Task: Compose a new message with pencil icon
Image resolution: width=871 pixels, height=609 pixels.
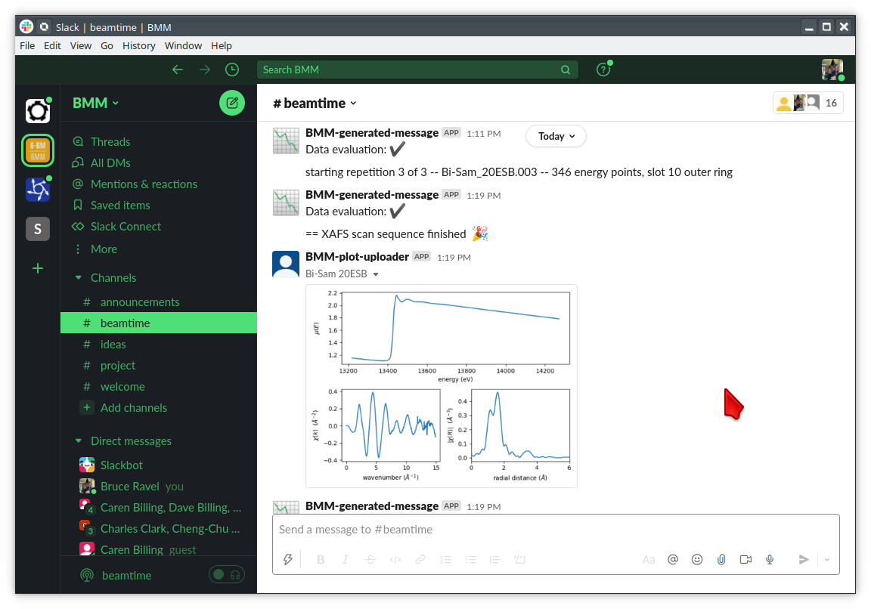Action: (232, 103)
